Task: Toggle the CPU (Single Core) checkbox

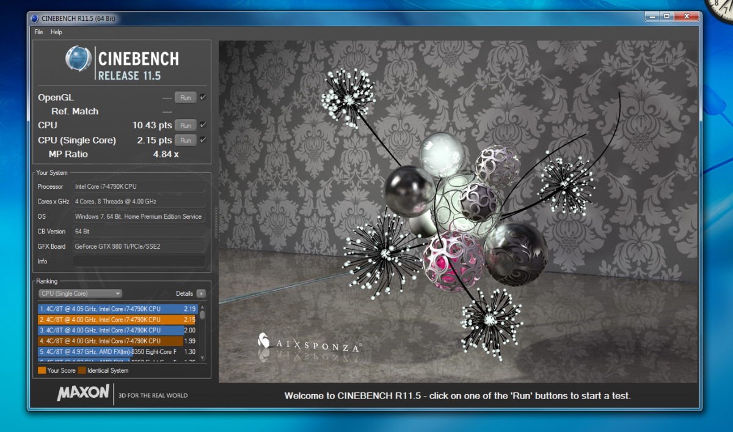Action: coord(203,140)
